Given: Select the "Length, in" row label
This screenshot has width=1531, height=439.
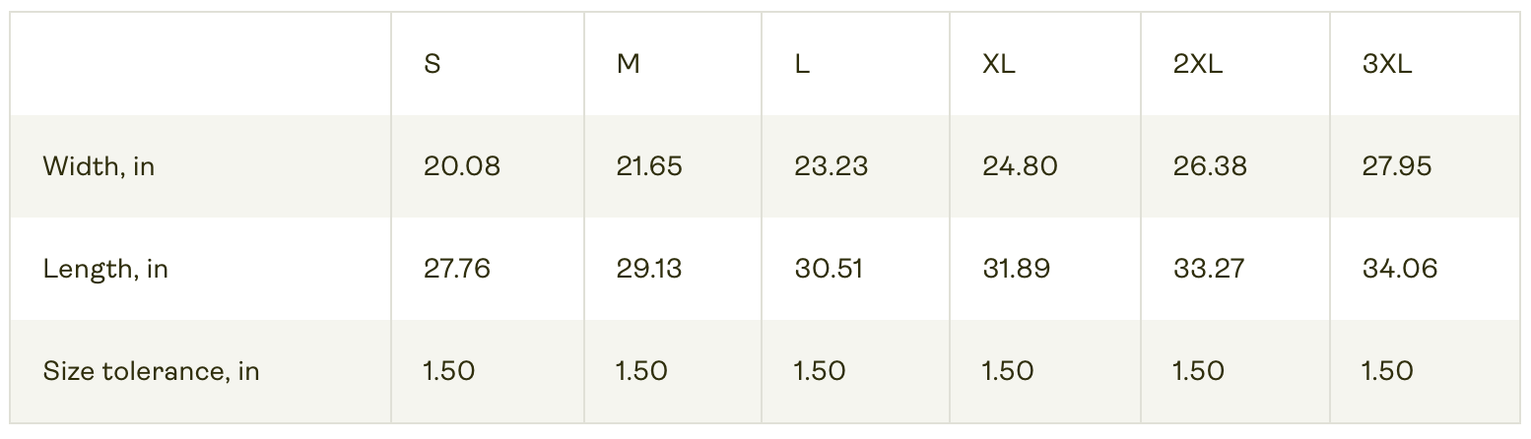Looking at the screenshot, I should tap(105, 269).
